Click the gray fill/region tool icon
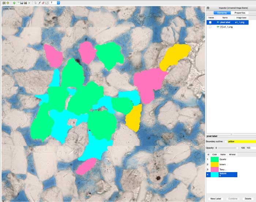The height and width of the screenshot is (202, 256). click(x=47, y=3)
